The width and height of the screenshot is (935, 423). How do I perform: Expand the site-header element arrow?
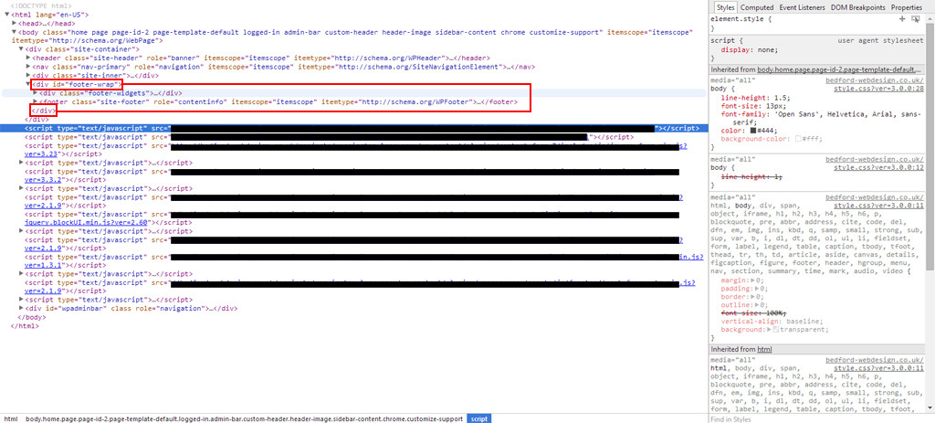pos(28,58)
